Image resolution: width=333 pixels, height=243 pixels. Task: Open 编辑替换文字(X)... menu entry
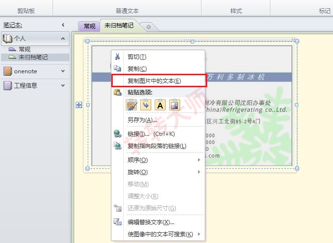pos(158,222)
